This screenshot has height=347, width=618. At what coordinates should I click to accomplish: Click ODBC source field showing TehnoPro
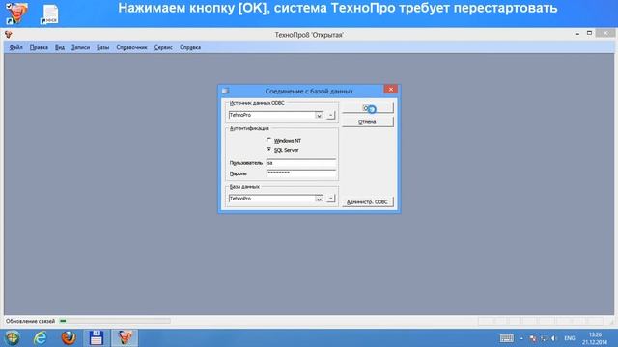pos(272,116)
